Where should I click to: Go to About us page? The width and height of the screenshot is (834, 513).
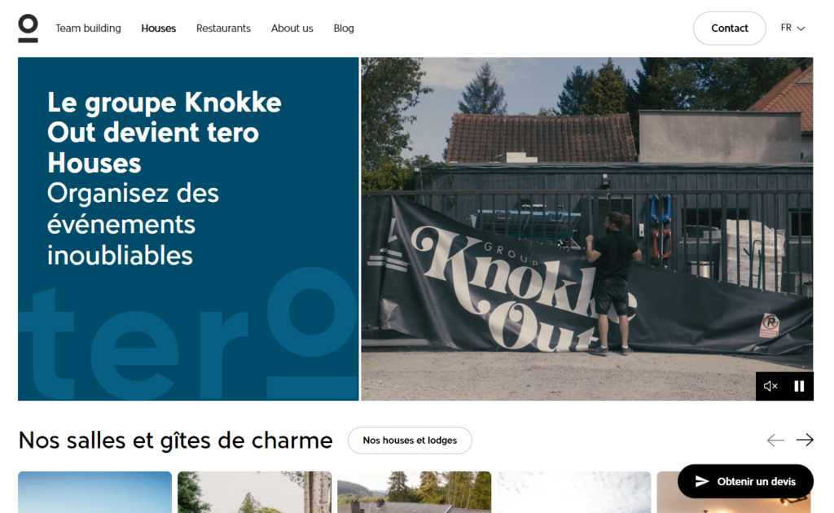coord(292,28)
